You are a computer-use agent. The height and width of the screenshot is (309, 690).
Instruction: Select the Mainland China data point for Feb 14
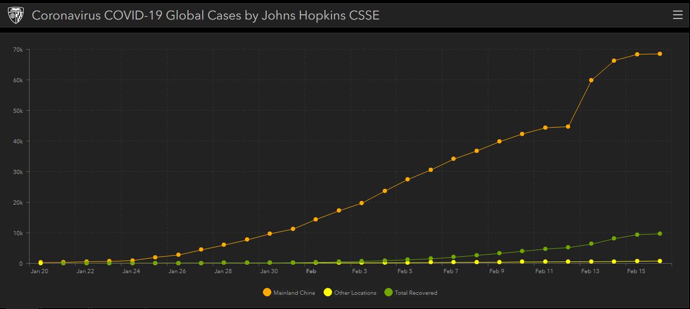click(614, 61)
